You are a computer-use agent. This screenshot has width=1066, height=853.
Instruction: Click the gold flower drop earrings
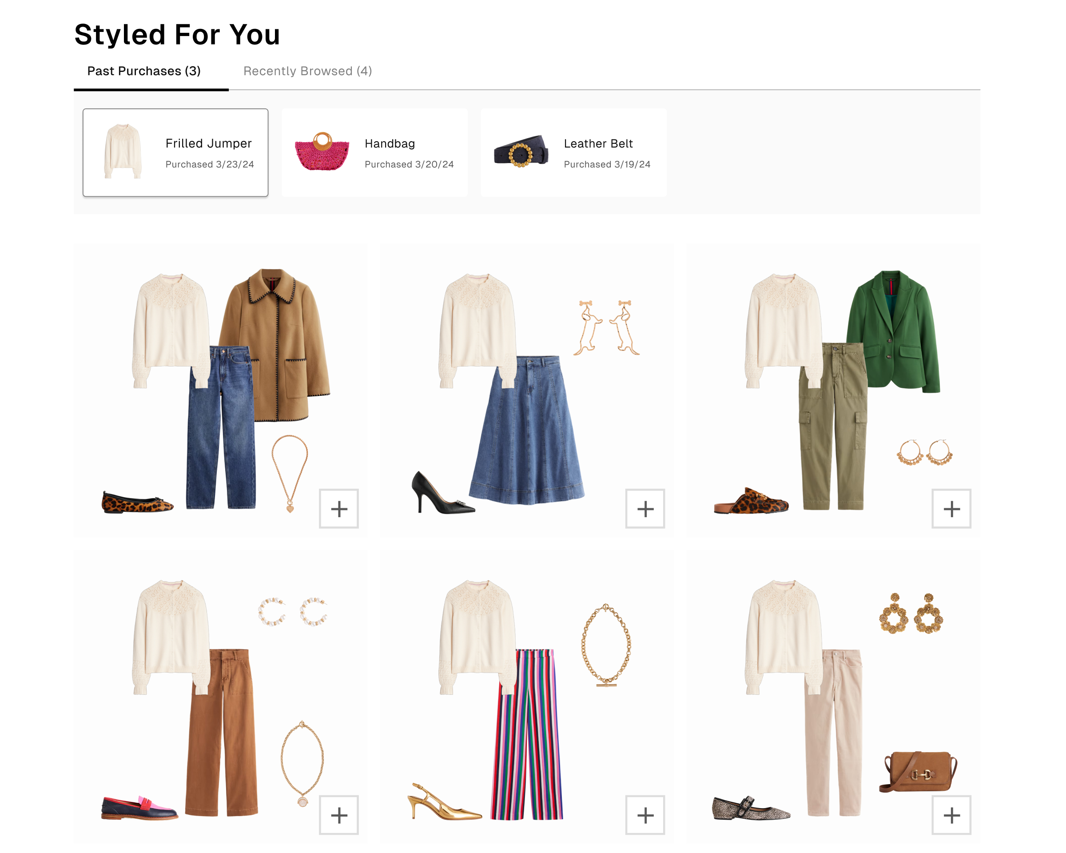pos(911,614)
